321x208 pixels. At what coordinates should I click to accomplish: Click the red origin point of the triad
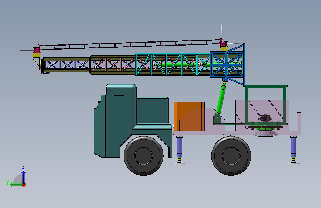(x=24, y=185)
